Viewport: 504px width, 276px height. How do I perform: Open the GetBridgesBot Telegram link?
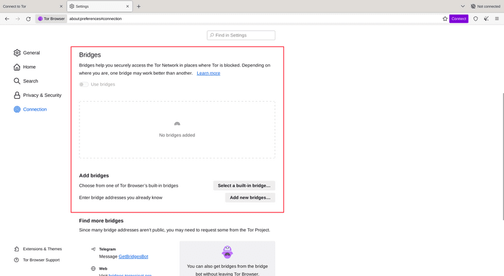(134, 257)
